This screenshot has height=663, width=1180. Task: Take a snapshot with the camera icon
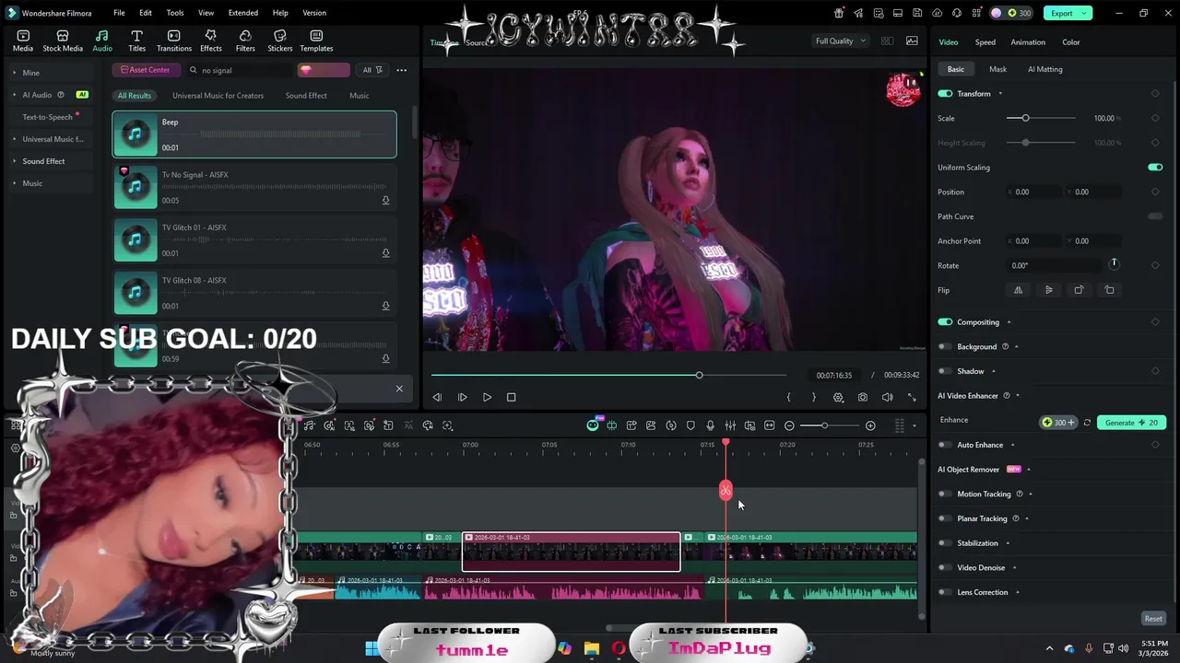pyautogui.click(x=863, y=397)
